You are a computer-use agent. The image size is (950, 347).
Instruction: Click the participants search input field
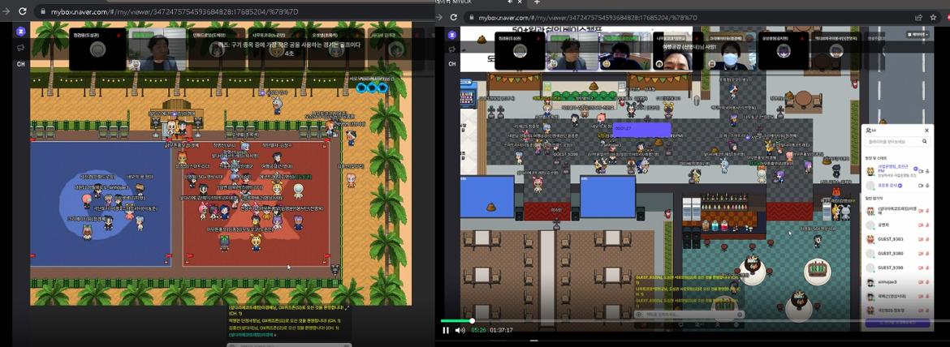(896, 141)
